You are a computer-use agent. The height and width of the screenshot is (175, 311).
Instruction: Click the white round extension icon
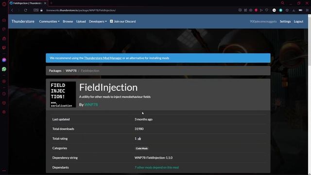[x=274, y=10]
